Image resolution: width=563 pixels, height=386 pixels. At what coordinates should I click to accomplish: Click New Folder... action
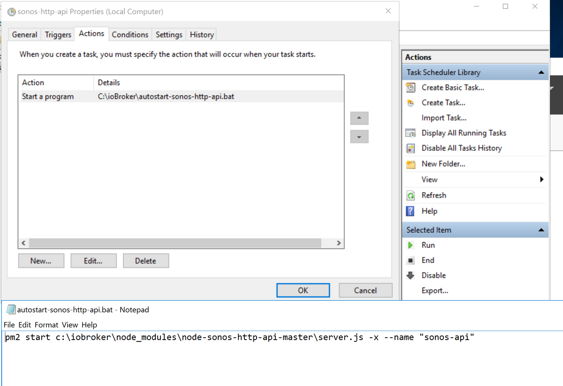[x=443, y=164]
